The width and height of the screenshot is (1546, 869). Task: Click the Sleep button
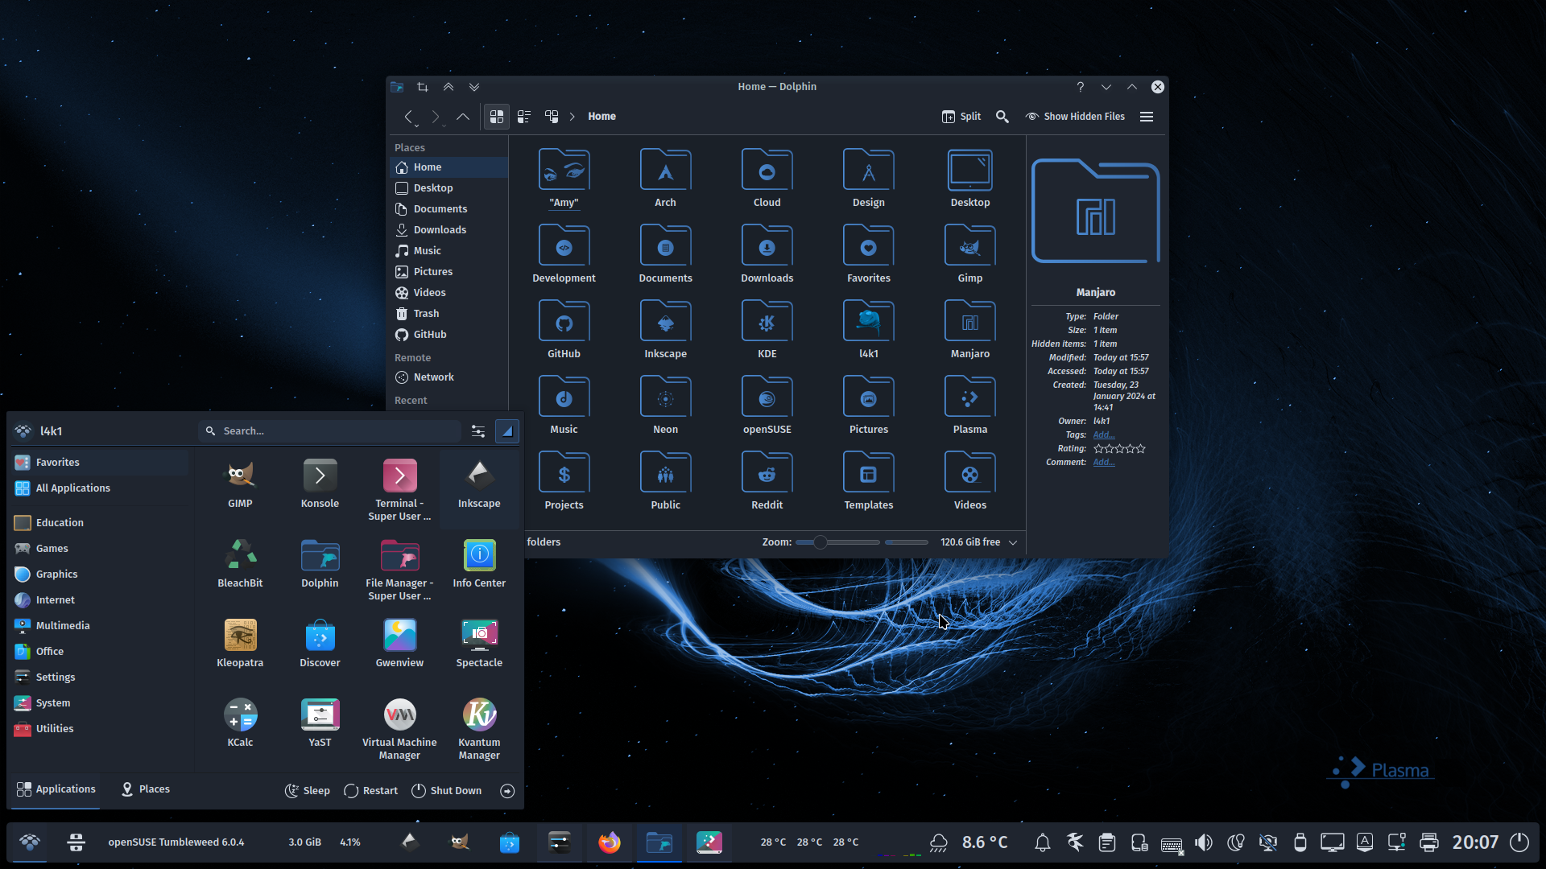pyautogui.click(x=308, y=791)
